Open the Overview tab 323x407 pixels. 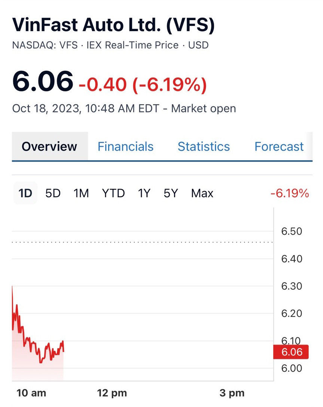pos(49,146)
